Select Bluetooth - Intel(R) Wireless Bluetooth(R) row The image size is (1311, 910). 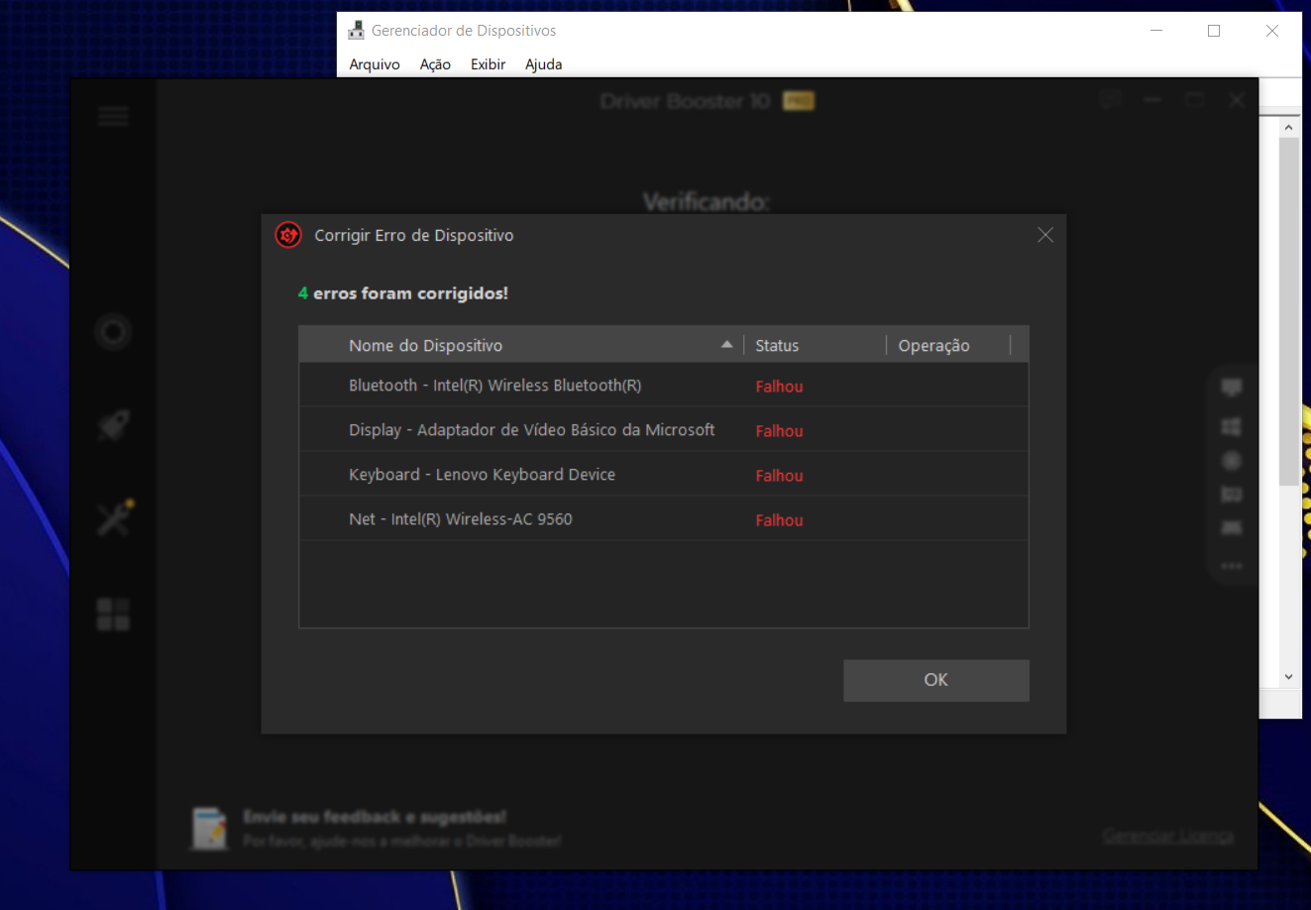[664, 385]
